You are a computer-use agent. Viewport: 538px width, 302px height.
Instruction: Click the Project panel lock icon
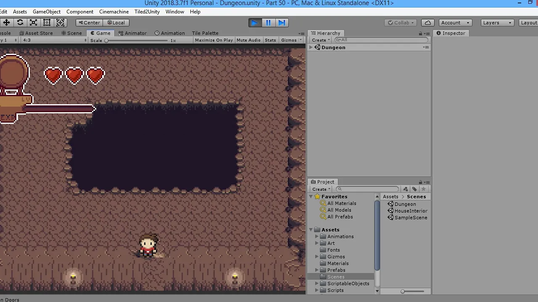pyautogui.click(x=420, y=182)
